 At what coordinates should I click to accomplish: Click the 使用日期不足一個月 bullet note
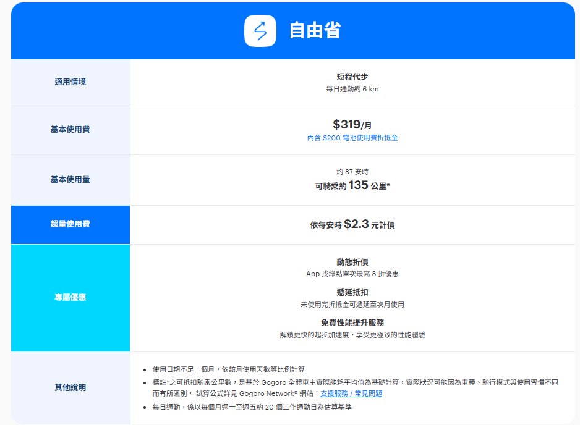[x=228, y=369]
